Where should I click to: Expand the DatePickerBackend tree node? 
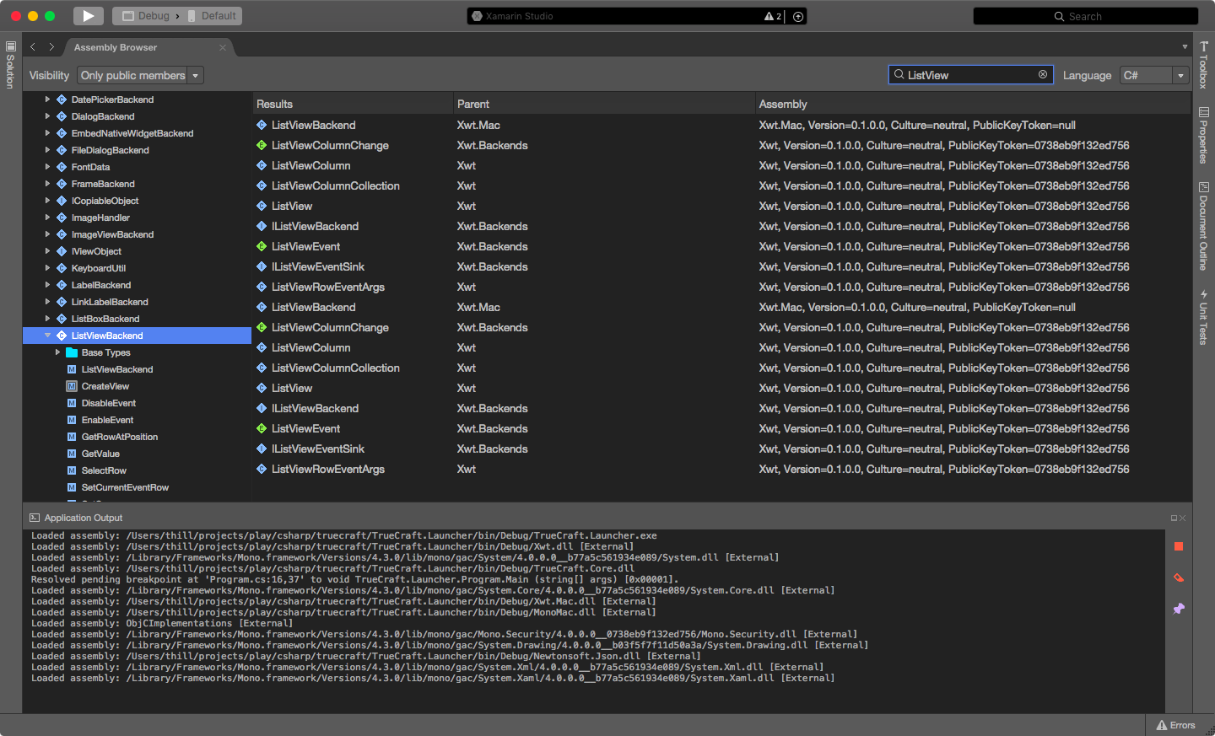(47, 99)
